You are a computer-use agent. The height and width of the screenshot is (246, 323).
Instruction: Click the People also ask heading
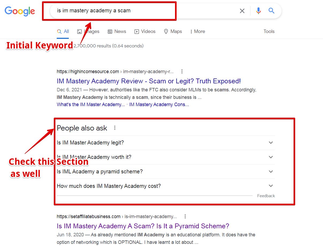(82, 128)
